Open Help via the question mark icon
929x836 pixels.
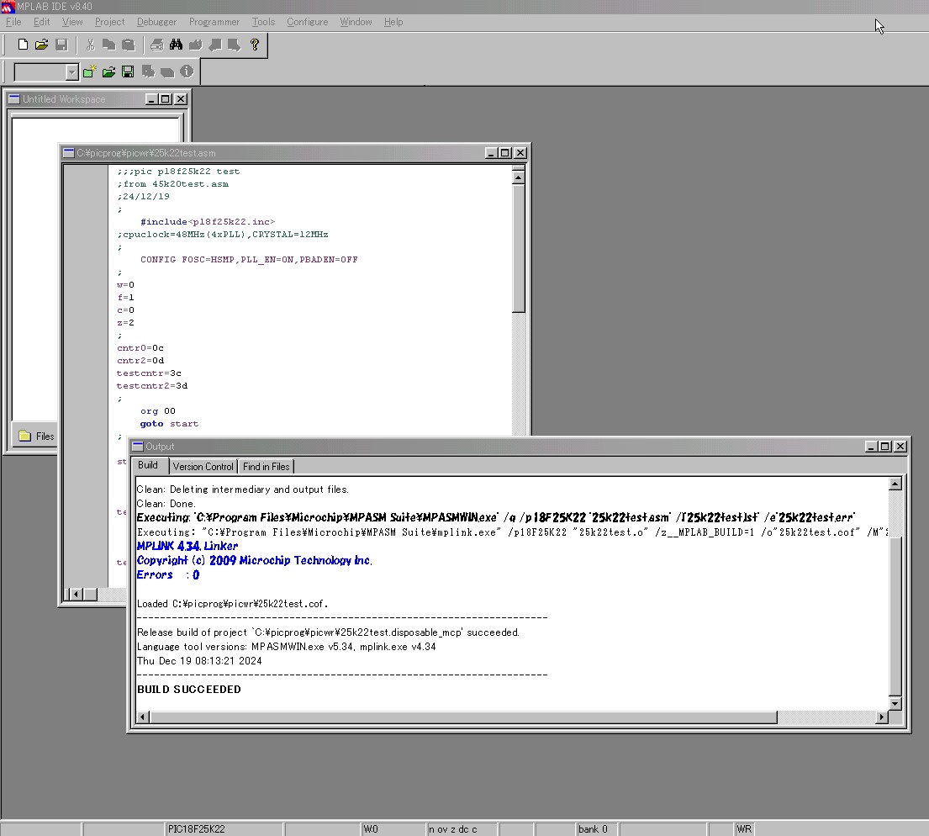pos(255,45)
